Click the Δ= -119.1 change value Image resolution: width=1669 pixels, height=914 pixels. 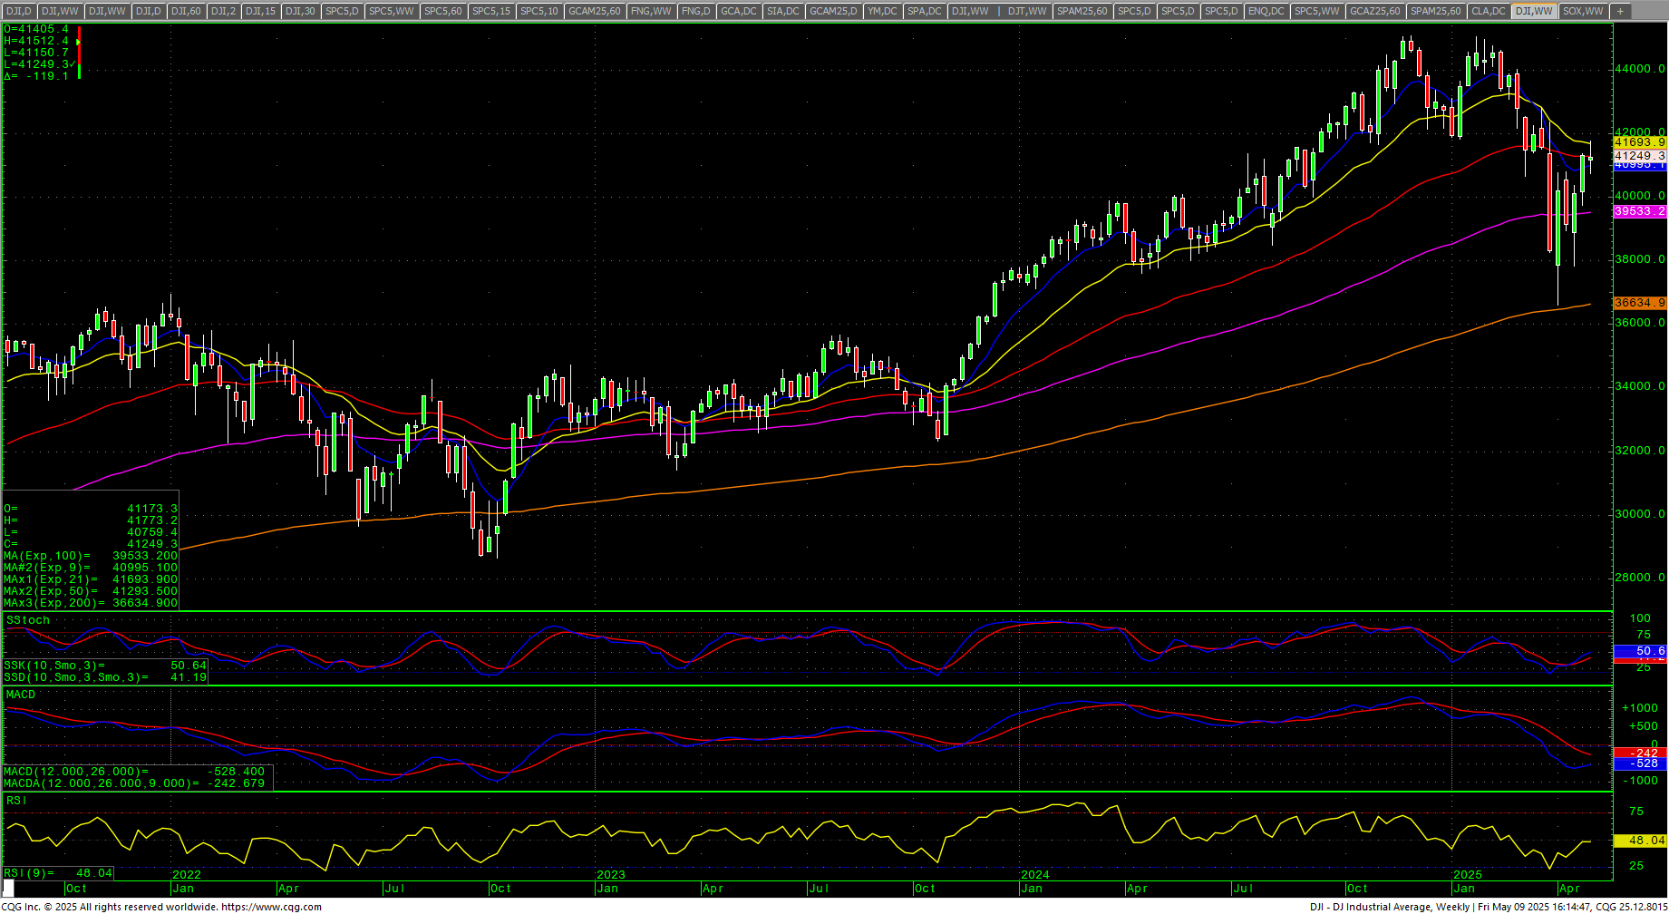point(36,76)
